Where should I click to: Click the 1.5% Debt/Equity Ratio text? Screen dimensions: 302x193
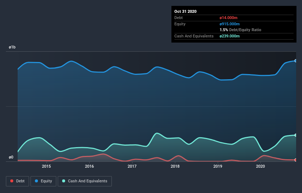pyautogui.click(x=240, y=30)
